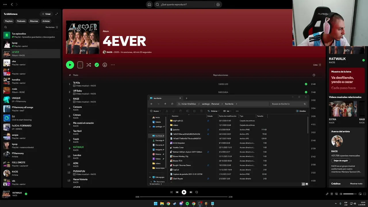Play the 4EVER album with green play button
The height and width of the screenshot is (207, 368).
click(70, 65)
